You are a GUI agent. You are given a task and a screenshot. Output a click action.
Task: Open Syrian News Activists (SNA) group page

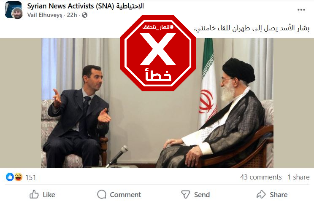86,6
